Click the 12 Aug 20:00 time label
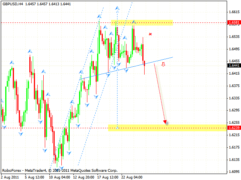Screen dimensions: 241x180 84,177
